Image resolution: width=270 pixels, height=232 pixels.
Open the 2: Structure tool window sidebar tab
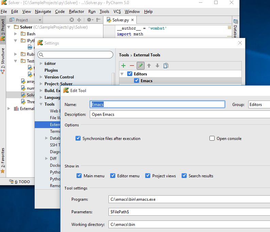(x=3, y=61)
